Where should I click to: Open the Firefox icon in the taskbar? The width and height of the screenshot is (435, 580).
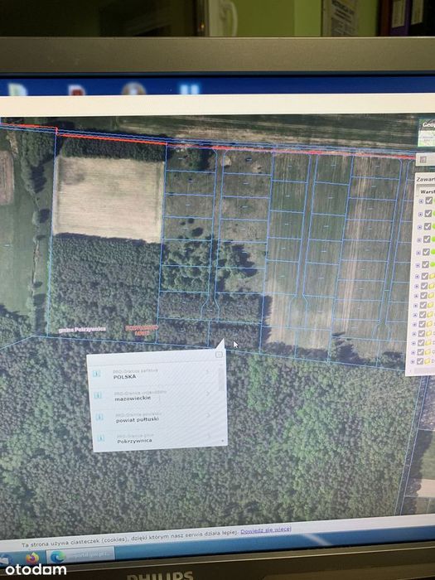click(31, 558)
